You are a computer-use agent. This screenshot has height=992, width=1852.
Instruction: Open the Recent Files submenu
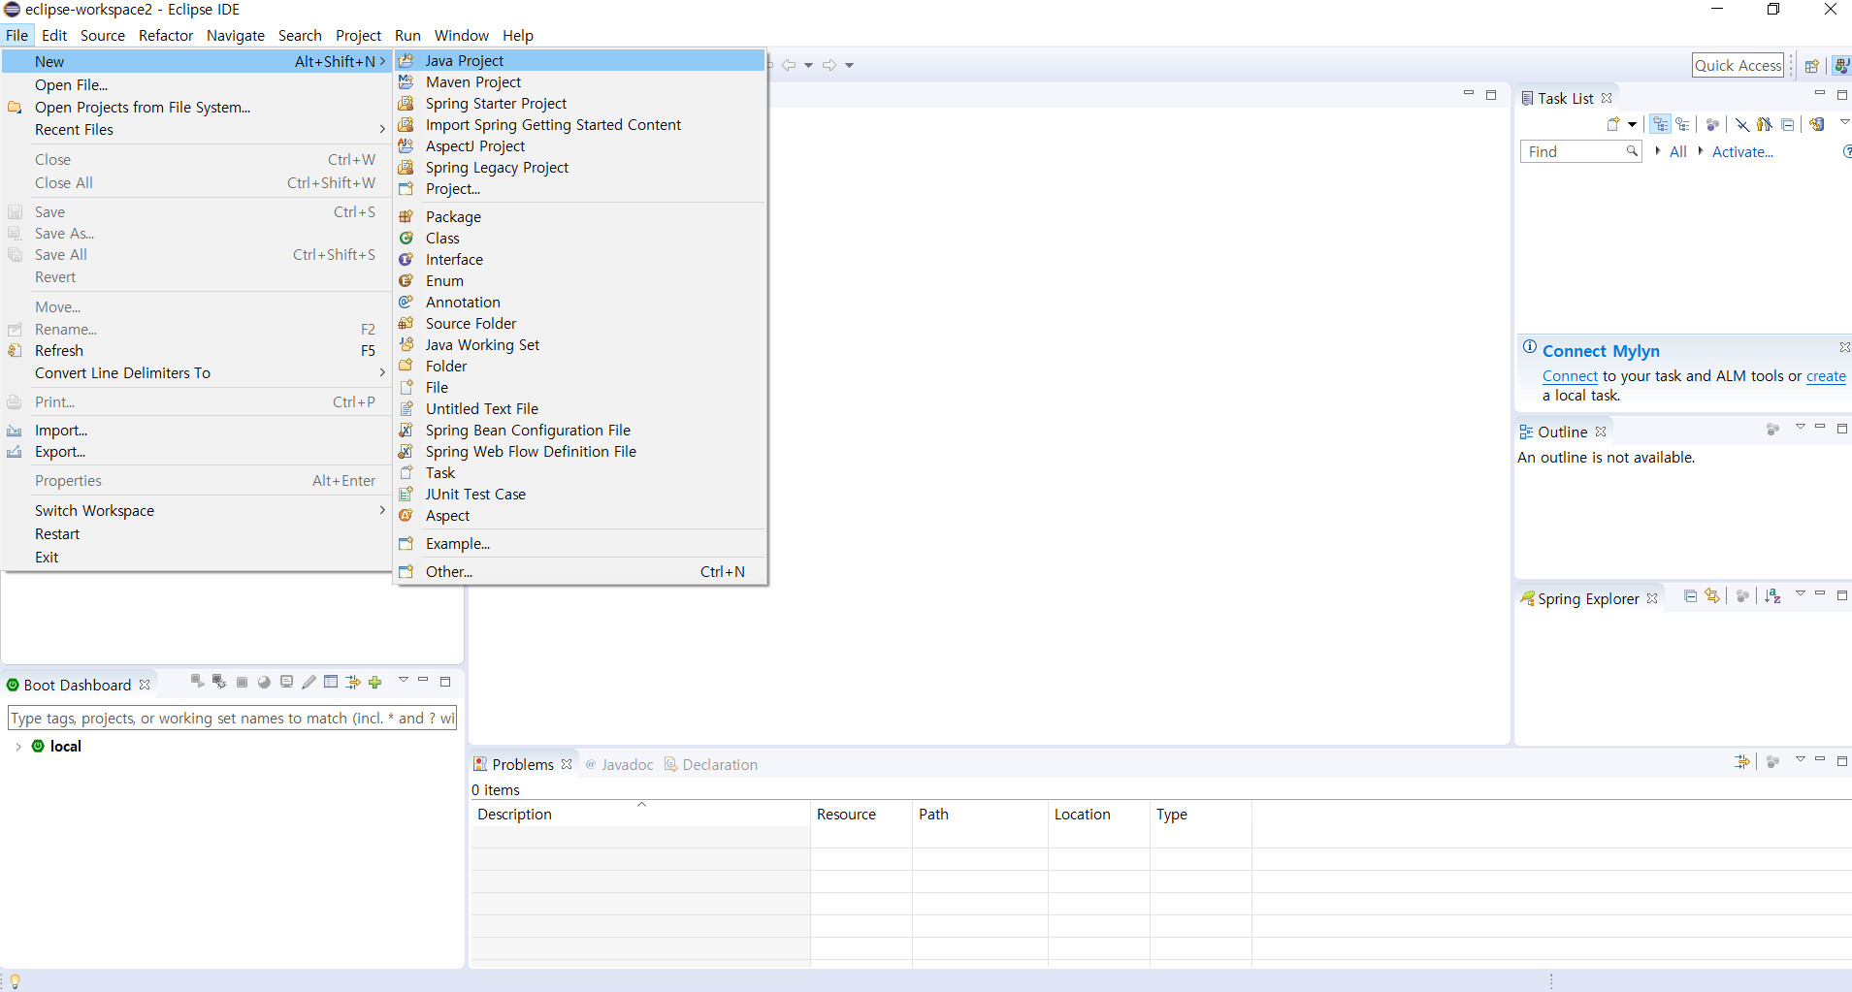click(196, 130)
